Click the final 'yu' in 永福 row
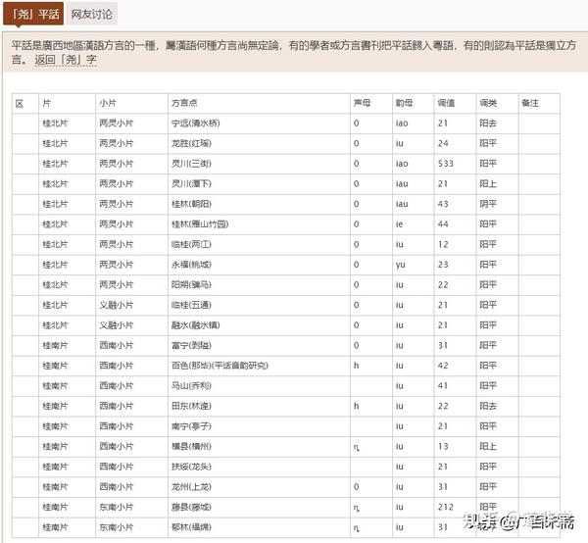 point(401,266)
